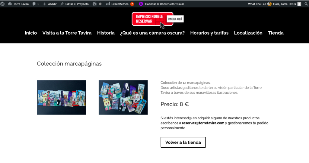The image size is (309, 163).
Task: Navigate to Horarios y tarifas
Action: point(209,33)
